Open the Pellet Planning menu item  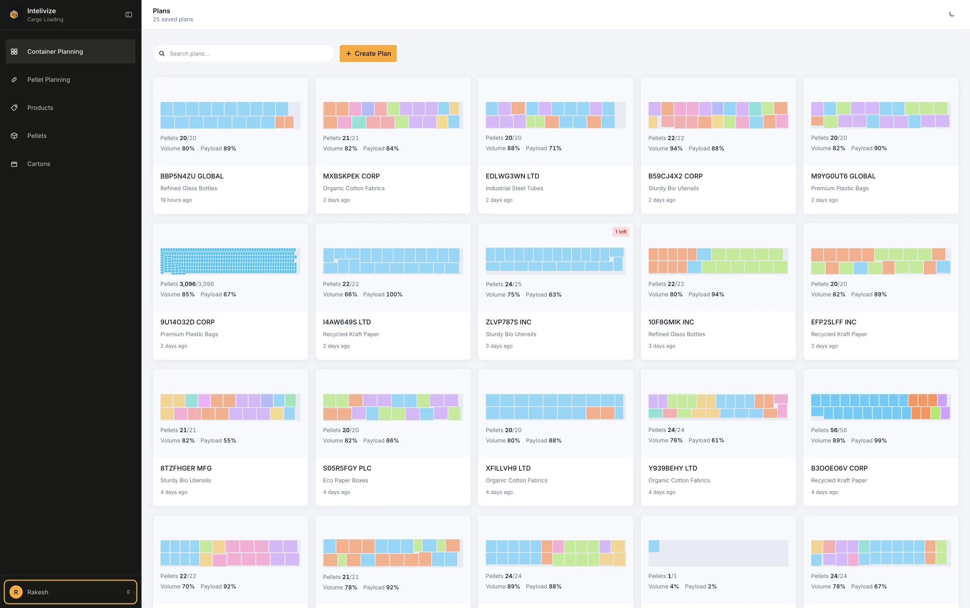point(70,80)
